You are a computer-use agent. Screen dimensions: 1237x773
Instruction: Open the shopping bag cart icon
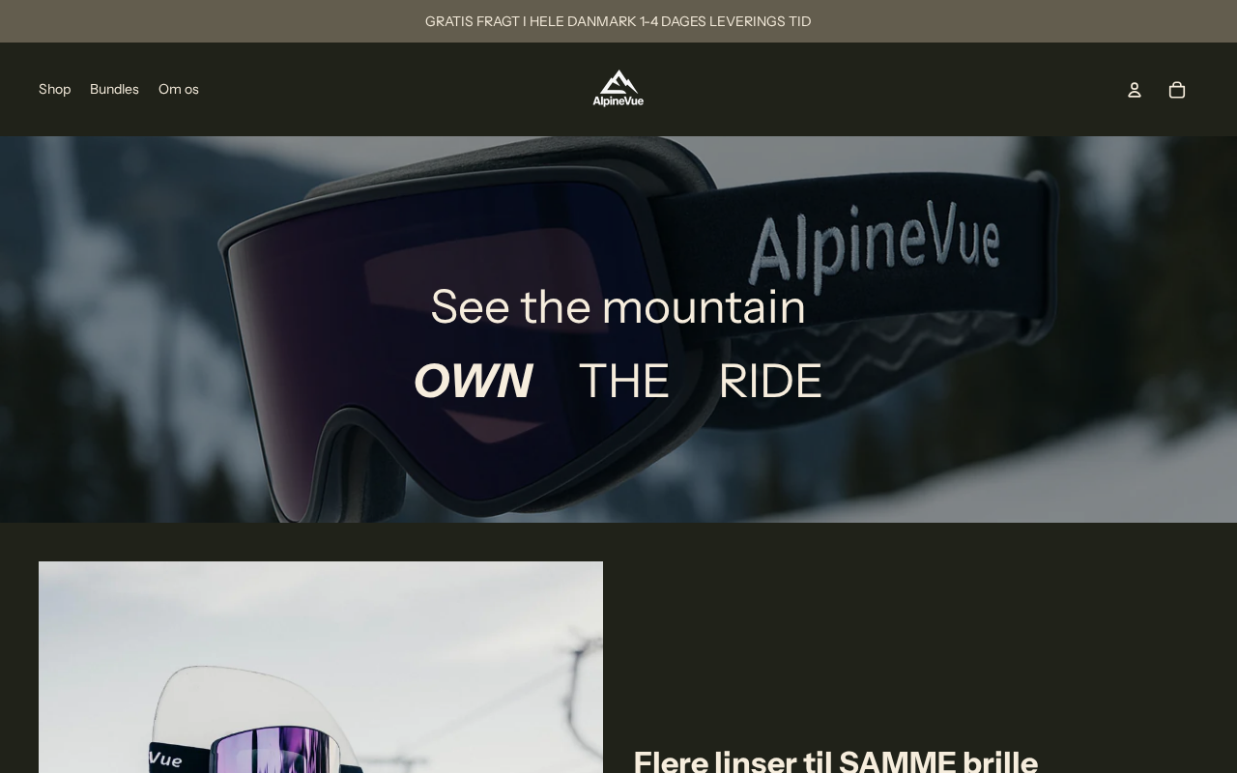point(1177,90)
